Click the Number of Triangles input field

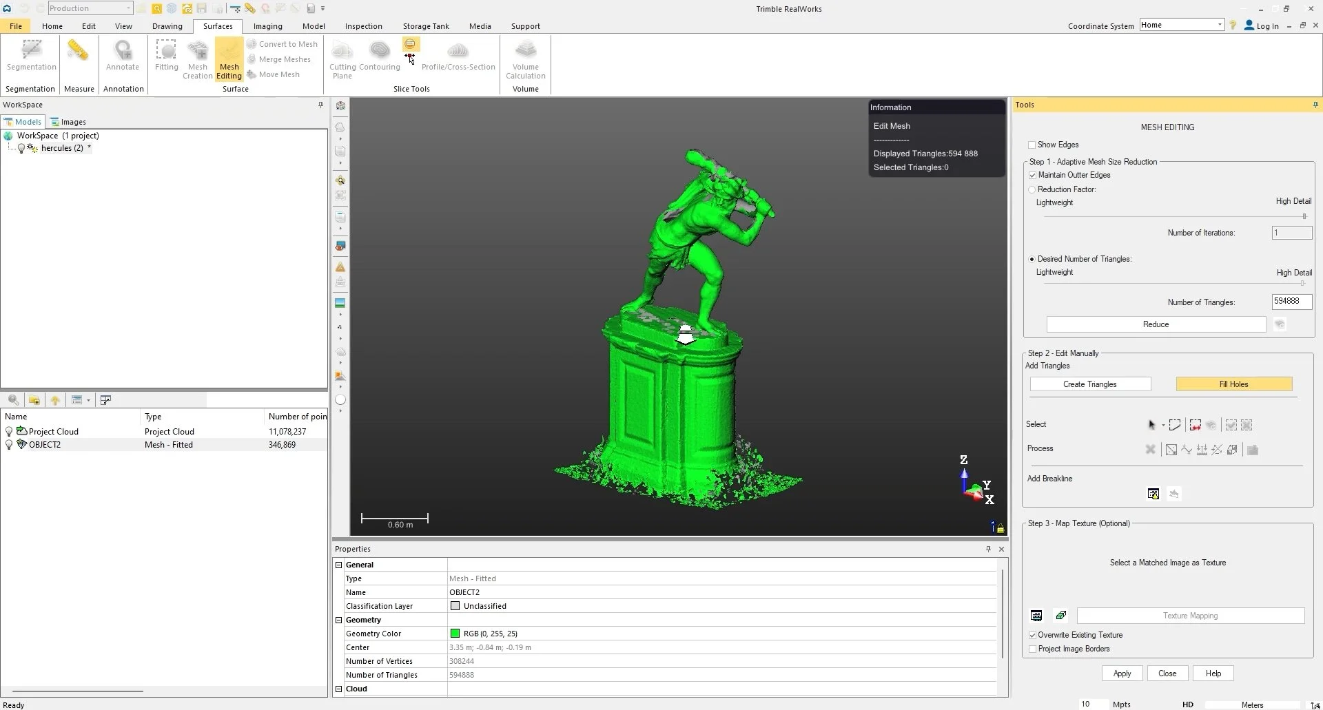pos(1292,302)
